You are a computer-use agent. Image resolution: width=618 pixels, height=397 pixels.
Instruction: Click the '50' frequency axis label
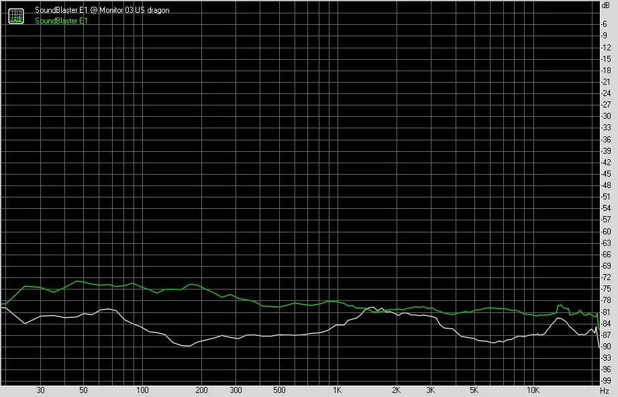[83, 390]
